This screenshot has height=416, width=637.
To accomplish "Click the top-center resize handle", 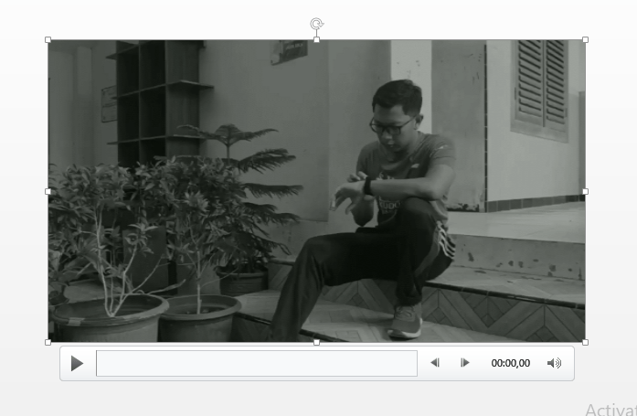I will coord(316,40).
